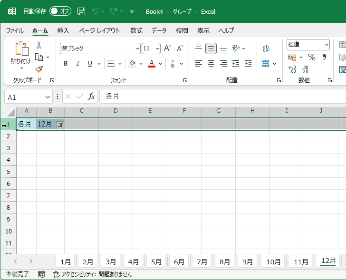Click the Increase Indent icon
The image size is (346, 280).
[x=248, y=64]
